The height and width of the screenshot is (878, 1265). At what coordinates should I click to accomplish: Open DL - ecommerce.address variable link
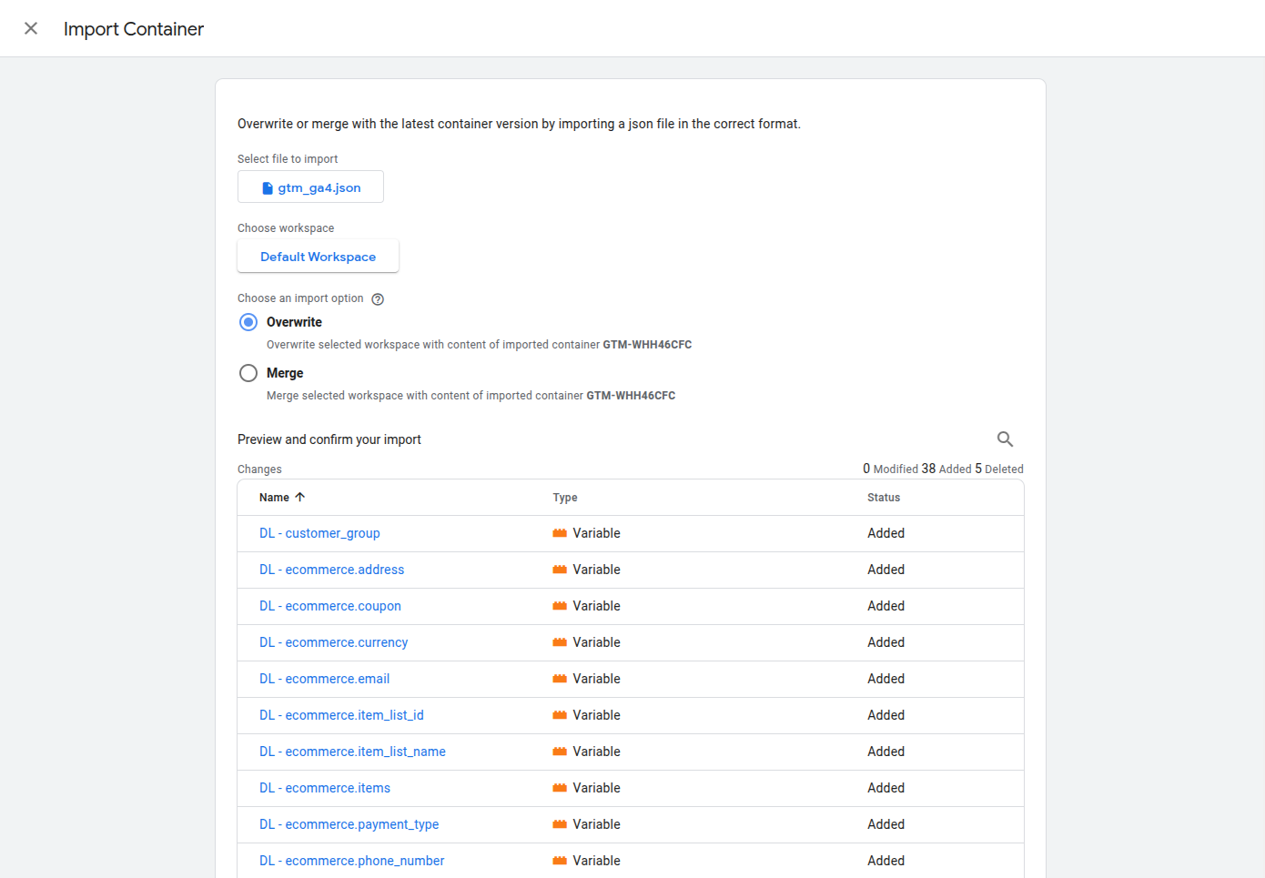point(331,570)
